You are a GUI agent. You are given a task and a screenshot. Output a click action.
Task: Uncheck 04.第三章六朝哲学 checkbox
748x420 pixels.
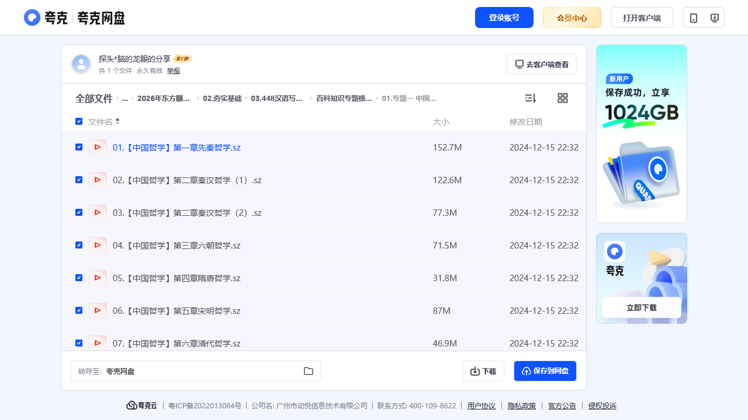pyautogui.click(x=79, y=245)
